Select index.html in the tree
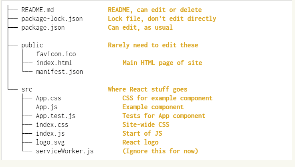This screenshot has width=295, height=167. pos(54,63)
